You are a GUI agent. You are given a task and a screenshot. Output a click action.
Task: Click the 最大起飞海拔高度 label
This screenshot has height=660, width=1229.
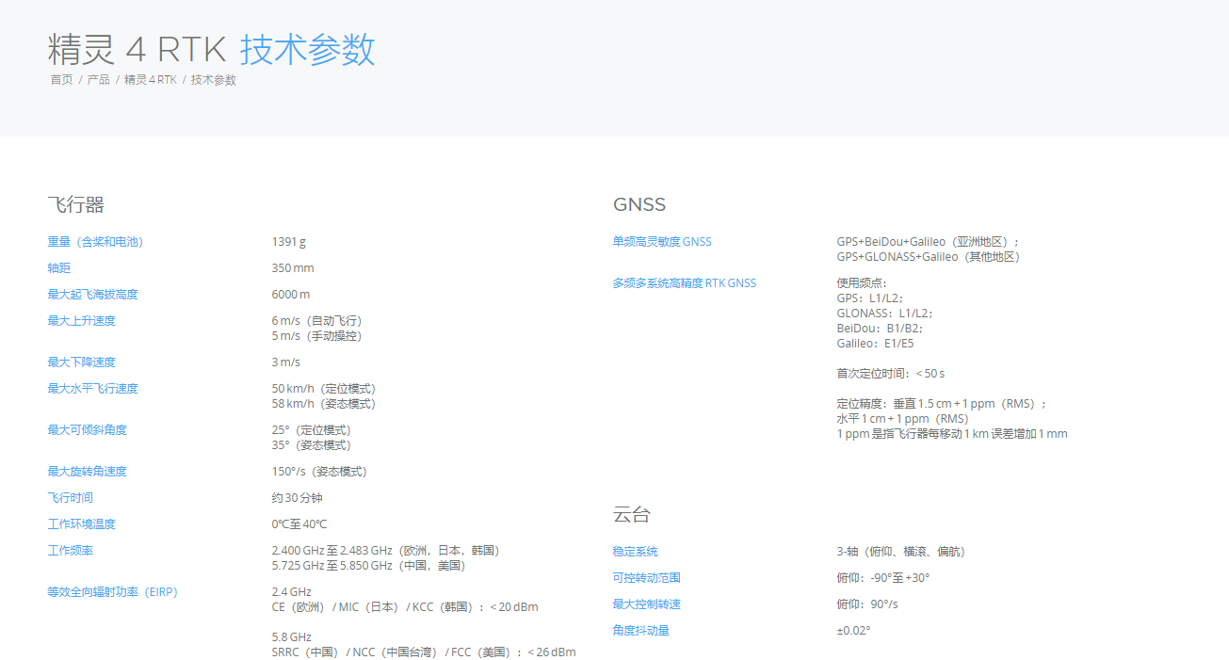(x=93, y=295)
